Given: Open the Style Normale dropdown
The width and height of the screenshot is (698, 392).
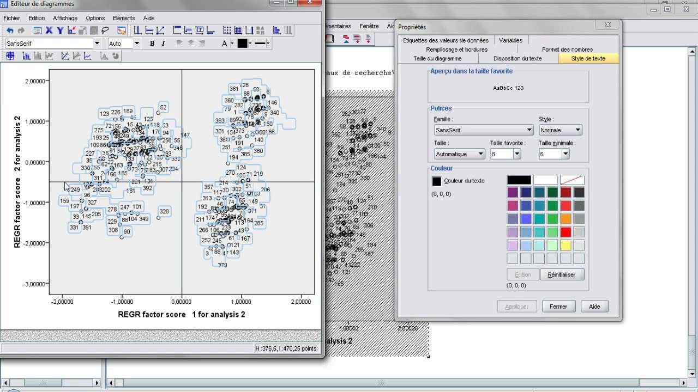Looking at the screenshot, I should [561, 130].
